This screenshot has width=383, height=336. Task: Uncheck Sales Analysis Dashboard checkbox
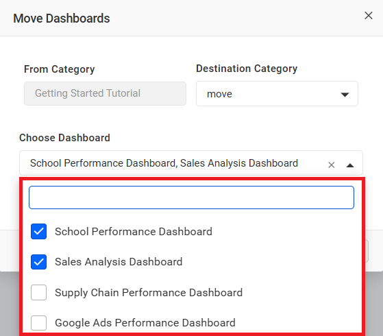[38, 262]
